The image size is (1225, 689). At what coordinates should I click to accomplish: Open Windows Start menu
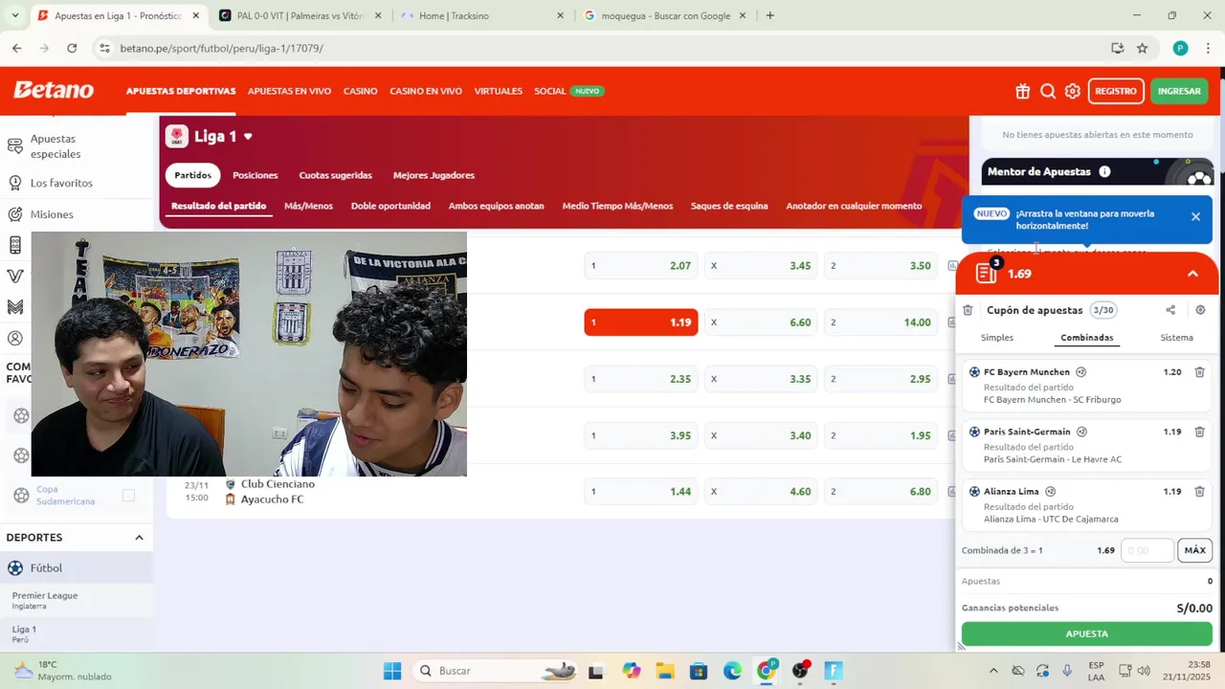click(392, 671)
